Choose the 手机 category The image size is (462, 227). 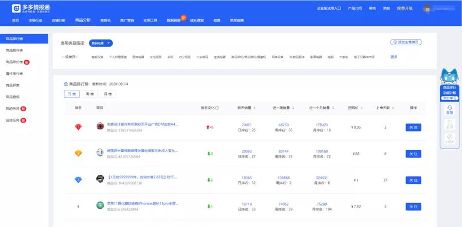[x=170, y=57]
